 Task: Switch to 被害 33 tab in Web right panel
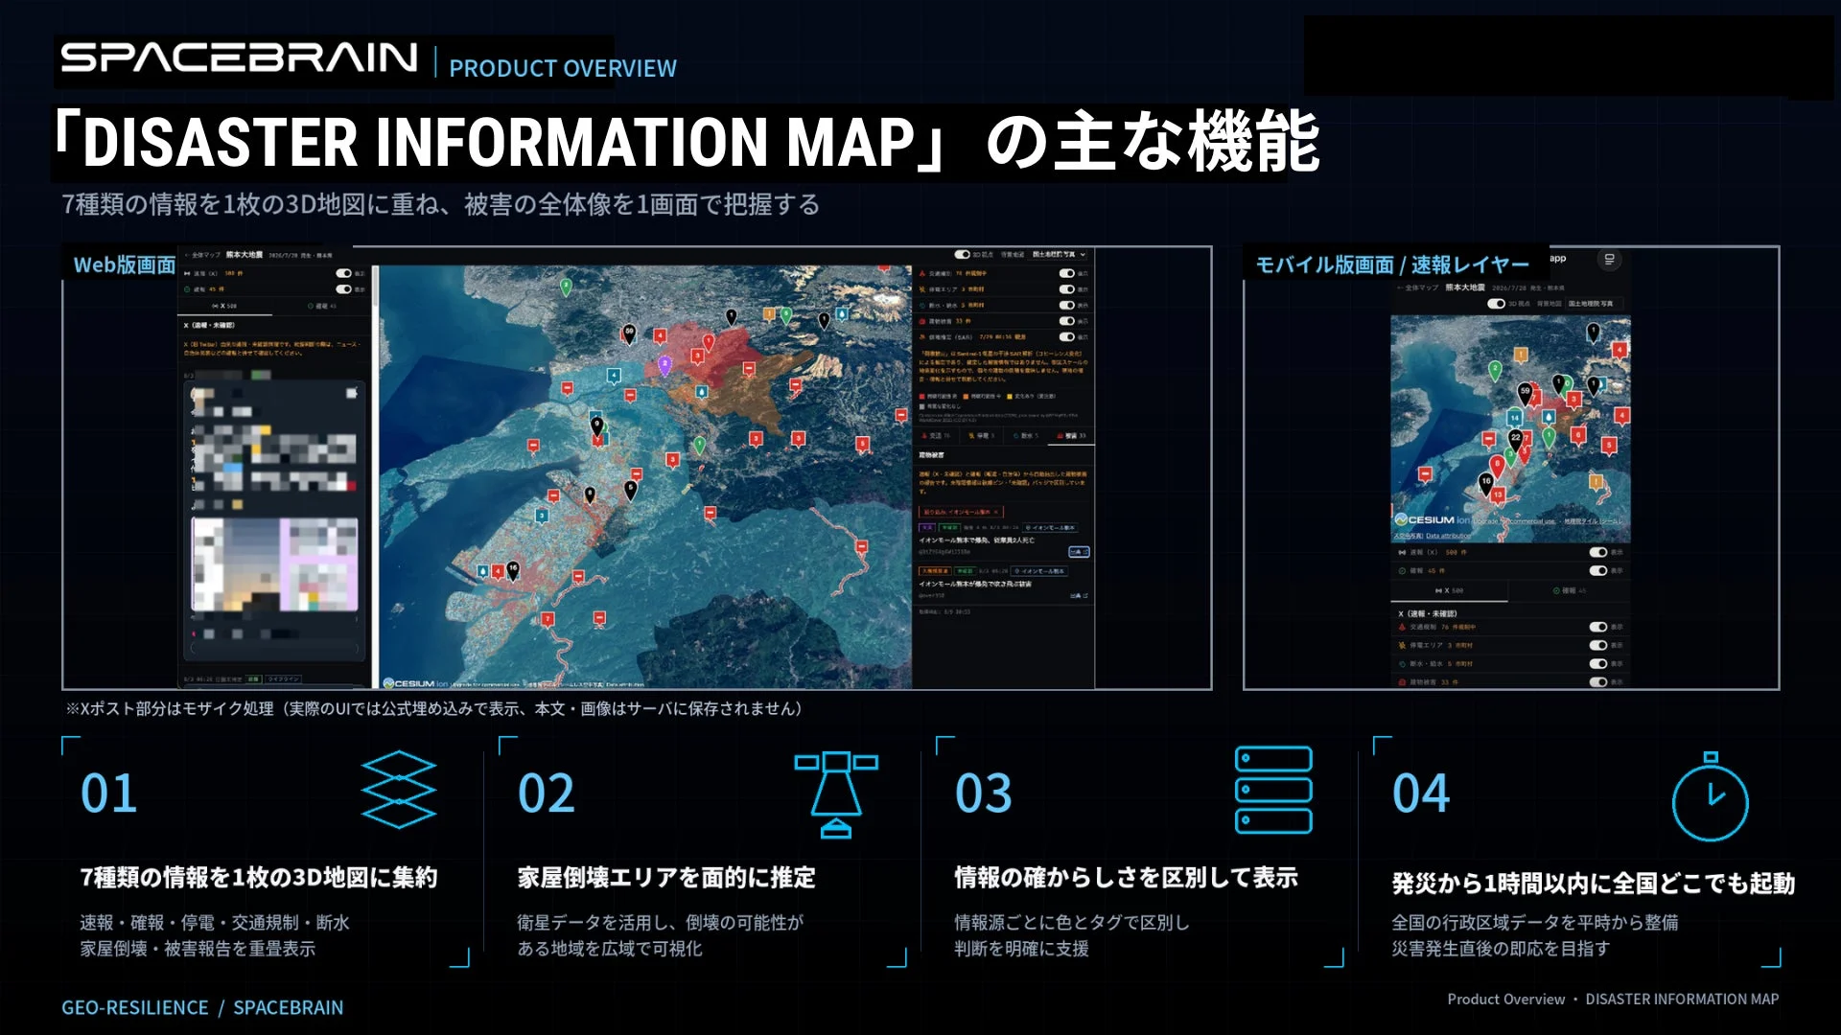[x=1071, y=436]
